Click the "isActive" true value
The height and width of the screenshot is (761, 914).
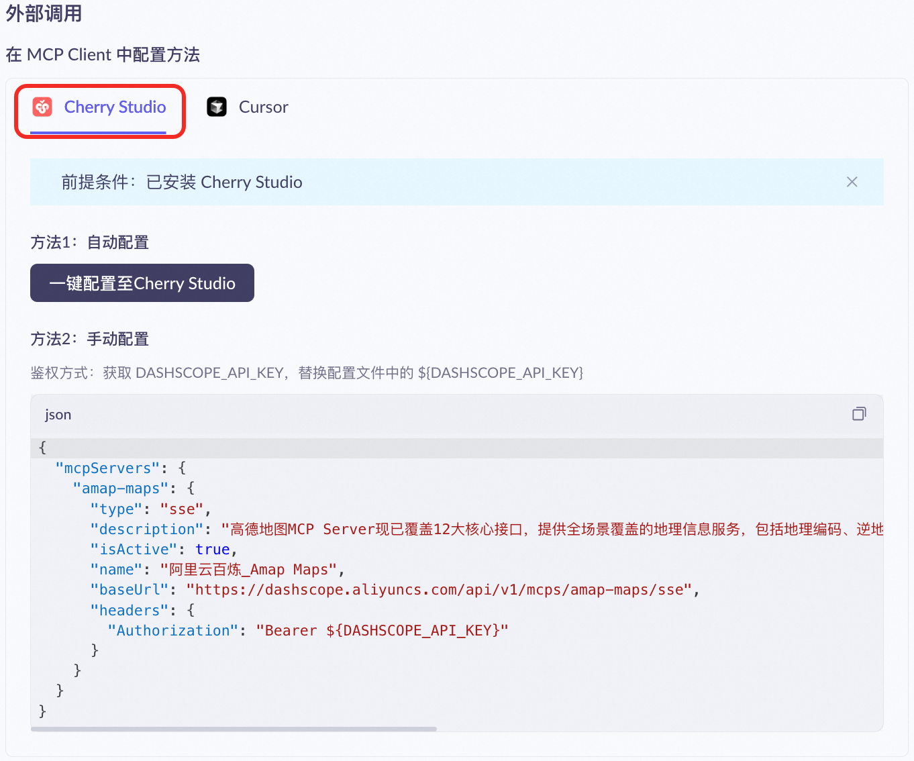click(x=212, y=550)
